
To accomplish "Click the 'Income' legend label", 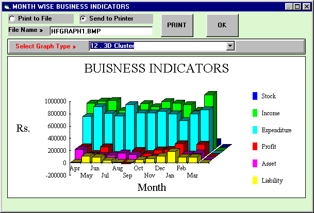I will 271,113.
